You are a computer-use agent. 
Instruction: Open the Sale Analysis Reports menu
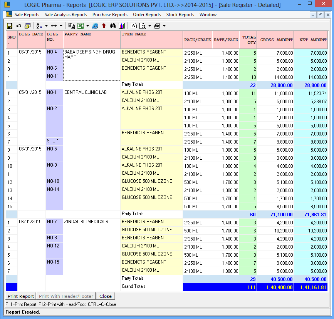click(x=66, y=15)
